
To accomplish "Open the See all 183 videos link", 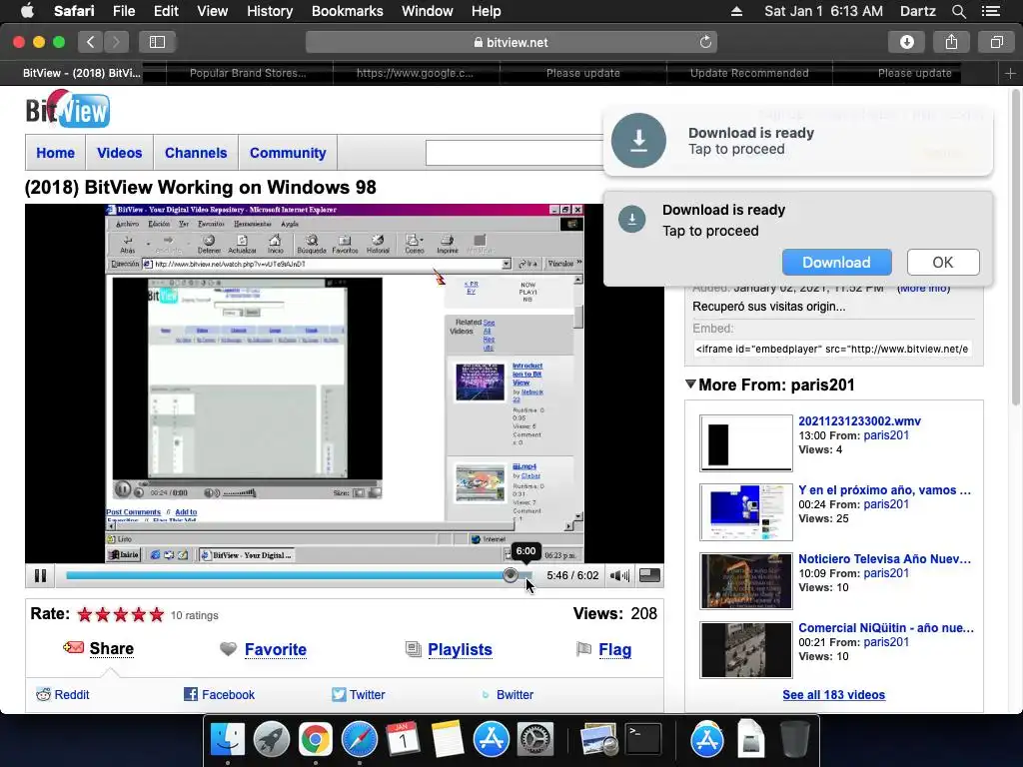I will 834,695.
